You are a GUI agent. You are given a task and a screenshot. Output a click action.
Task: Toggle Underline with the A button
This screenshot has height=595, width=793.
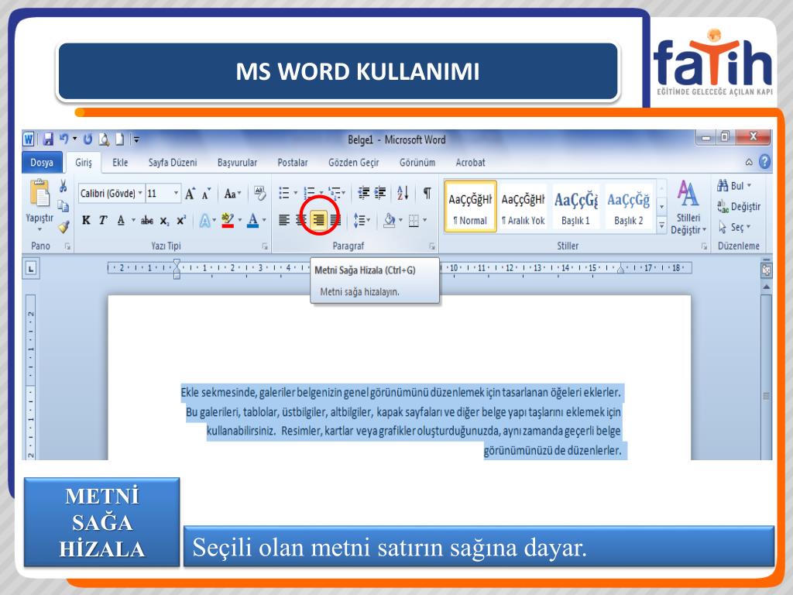(x=121, y=220)
